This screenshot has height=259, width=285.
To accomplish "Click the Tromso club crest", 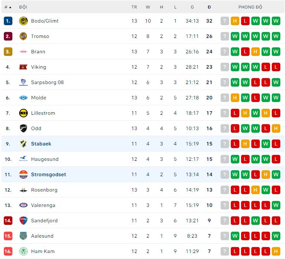I will click(23, 36).
